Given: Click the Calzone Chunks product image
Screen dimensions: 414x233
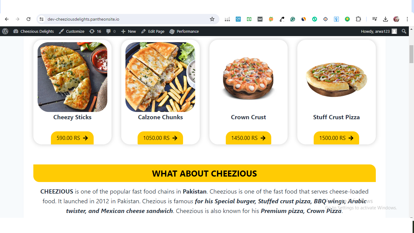Looking at the screenshot, I should point(160,77).
